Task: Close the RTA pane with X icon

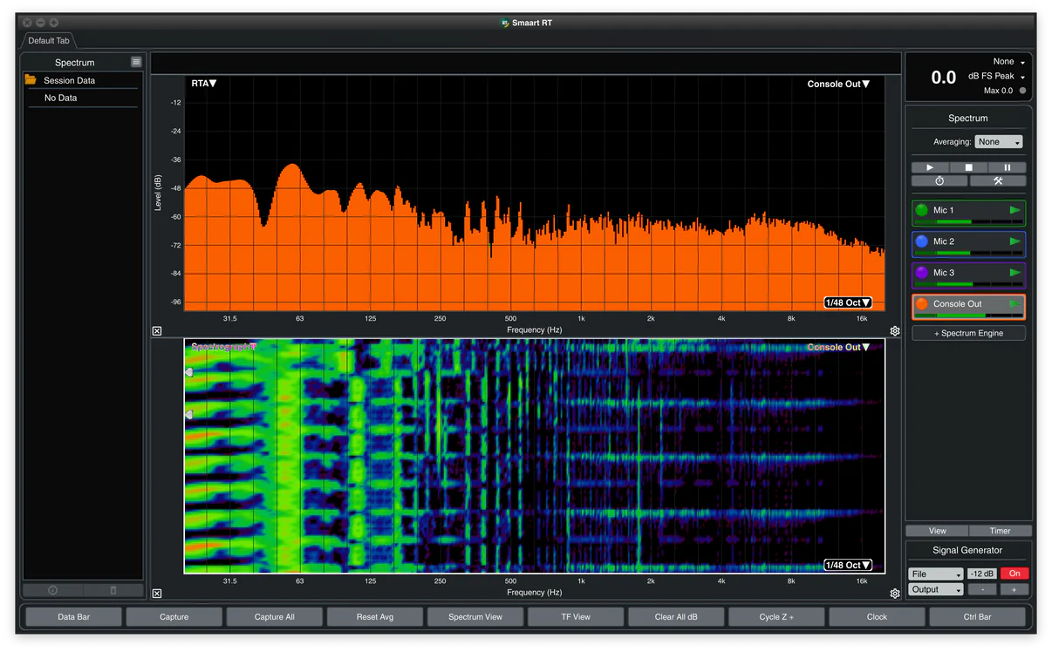Action: point(157,331)
